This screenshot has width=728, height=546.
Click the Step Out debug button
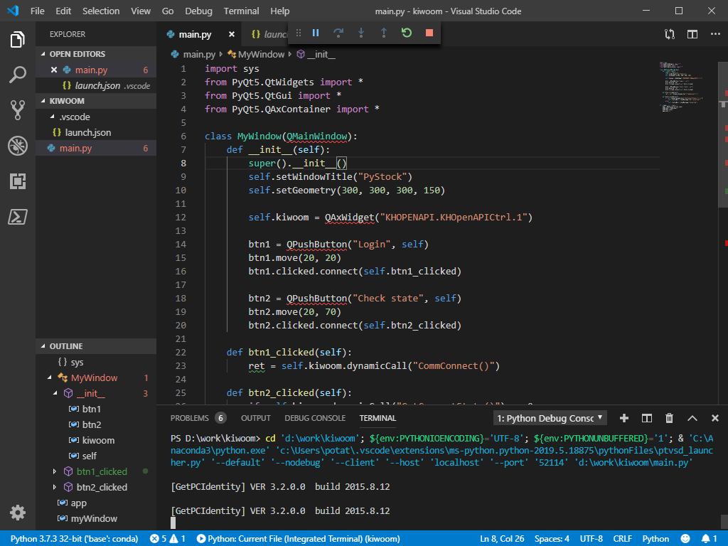tap(384, 33)
